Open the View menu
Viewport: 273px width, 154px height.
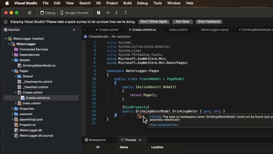point(70,3)
